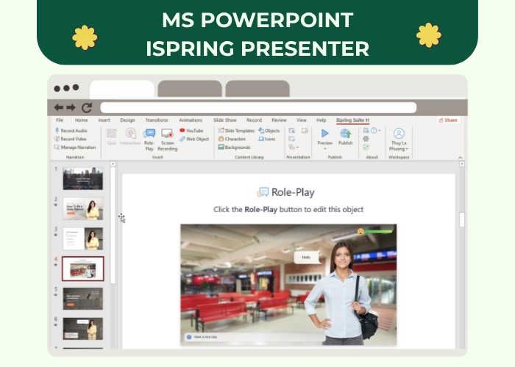515x367 pixels.
Task: Preview the presentation
Action: (x=325, y=136)
